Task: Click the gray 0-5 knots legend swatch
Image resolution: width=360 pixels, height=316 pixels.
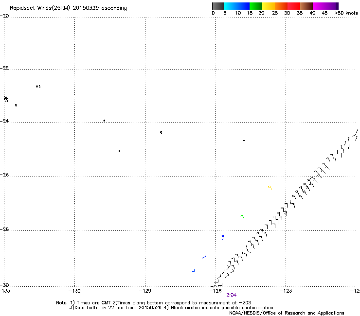Action: click(218, 6)
